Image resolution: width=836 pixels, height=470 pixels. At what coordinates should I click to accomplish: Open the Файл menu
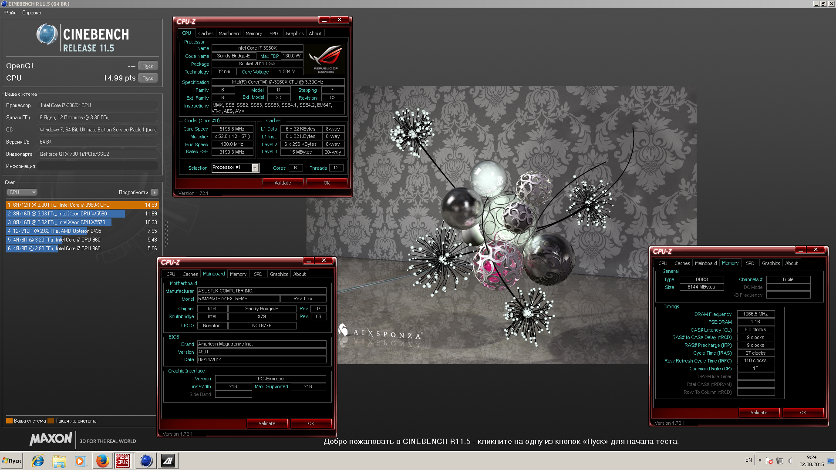(x=10, y=13)
